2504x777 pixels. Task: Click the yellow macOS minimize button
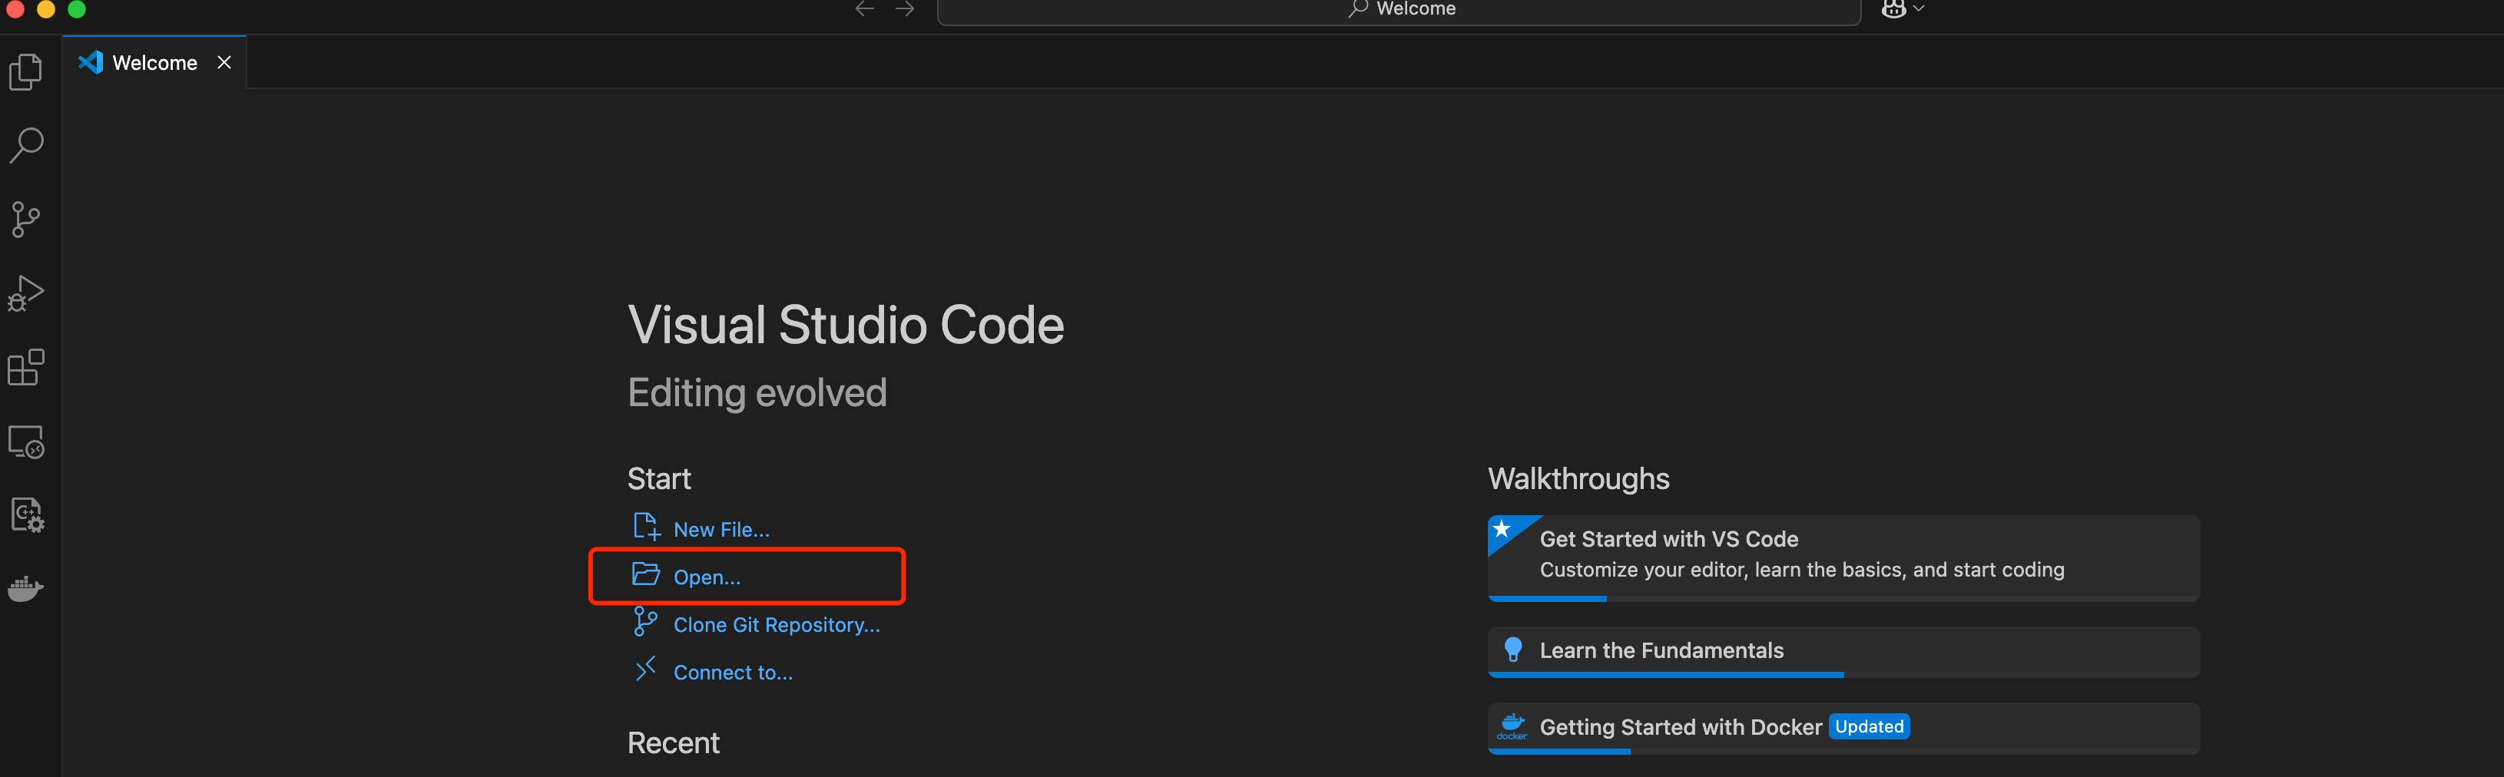click(45, 8)
